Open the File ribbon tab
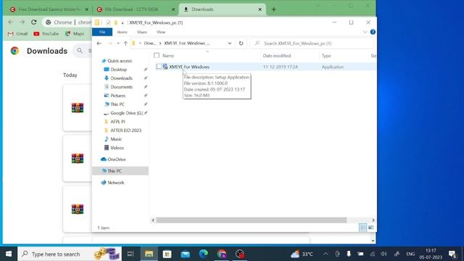Image resolution: width=464 pixels, height=261 pixels. coord(102,32)
